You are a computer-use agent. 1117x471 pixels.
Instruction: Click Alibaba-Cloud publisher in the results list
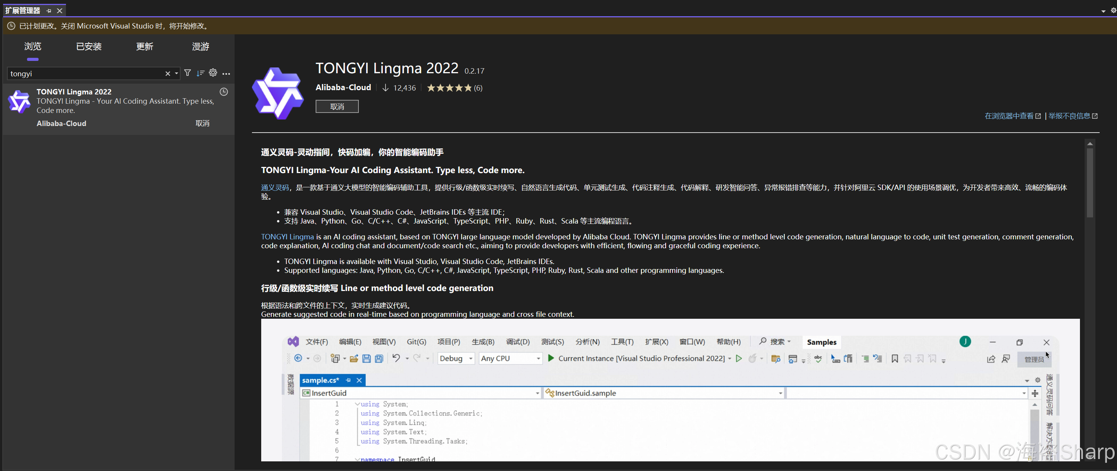pyautogui.click(x=62, y=123)
